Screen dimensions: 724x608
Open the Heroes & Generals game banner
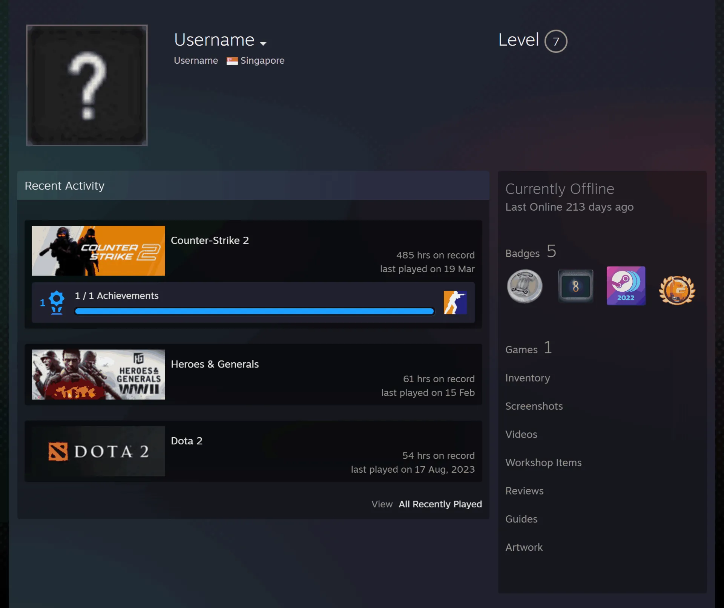tap(98, 374)
